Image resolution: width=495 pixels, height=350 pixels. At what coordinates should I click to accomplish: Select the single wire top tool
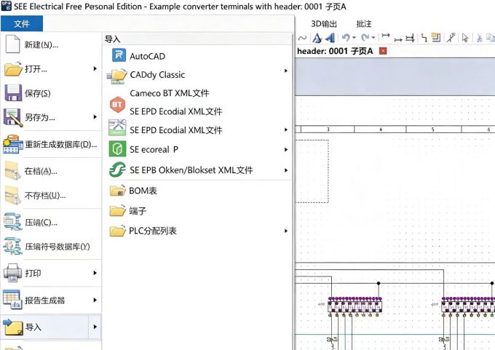point(385,36)
